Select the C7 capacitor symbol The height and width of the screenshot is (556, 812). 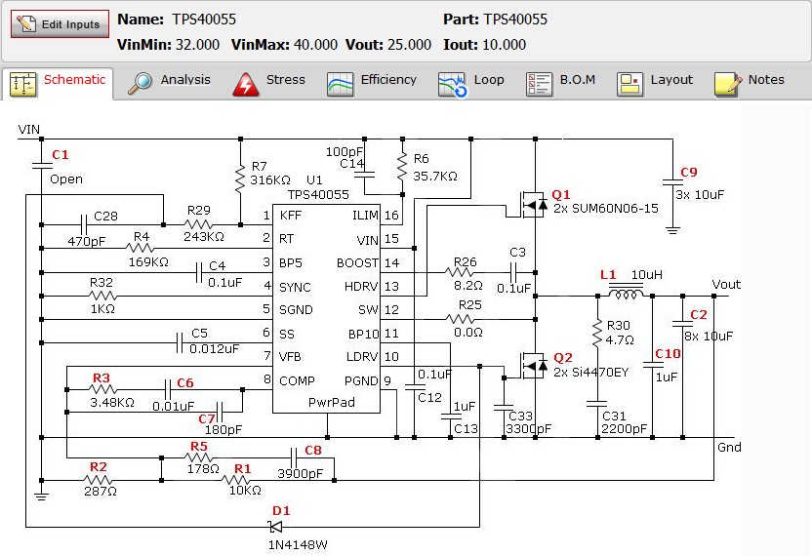tap(220, 412)
